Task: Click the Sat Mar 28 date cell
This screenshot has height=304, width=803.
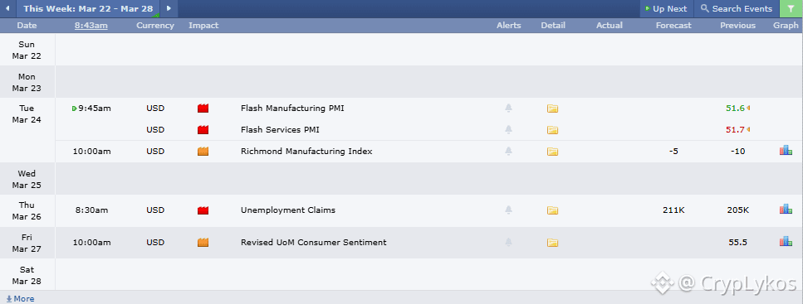Action: tap(27, 275)
